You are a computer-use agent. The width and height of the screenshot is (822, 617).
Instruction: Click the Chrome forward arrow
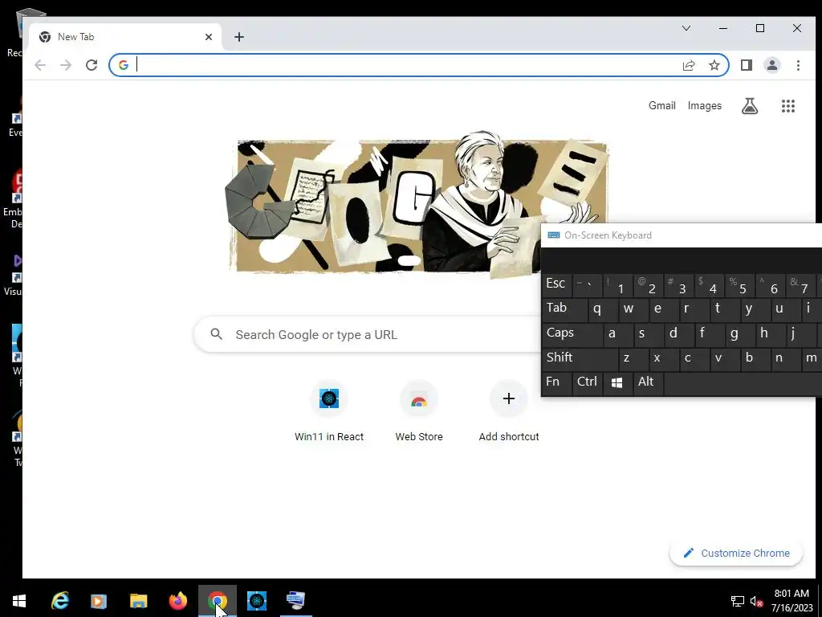(66, 65)
